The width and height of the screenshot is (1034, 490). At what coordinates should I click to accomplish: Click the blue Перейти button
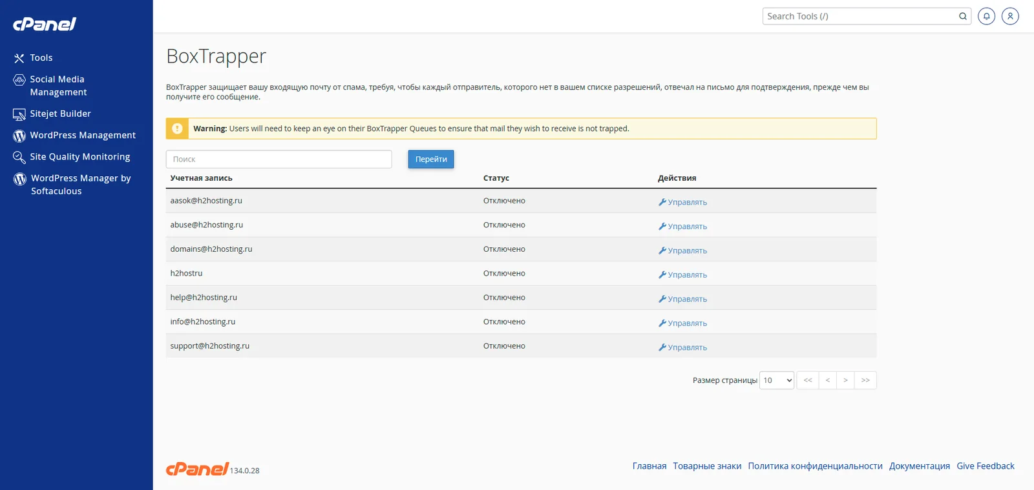(x=431, y=159)
